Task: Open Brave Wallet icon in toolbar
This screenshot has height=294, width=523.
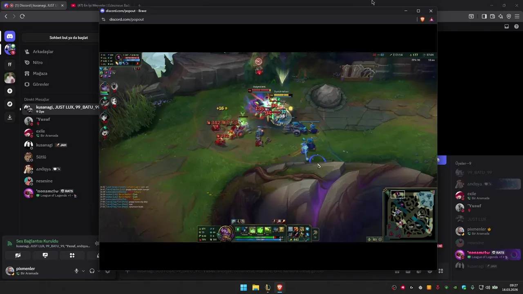Action: 492,16
